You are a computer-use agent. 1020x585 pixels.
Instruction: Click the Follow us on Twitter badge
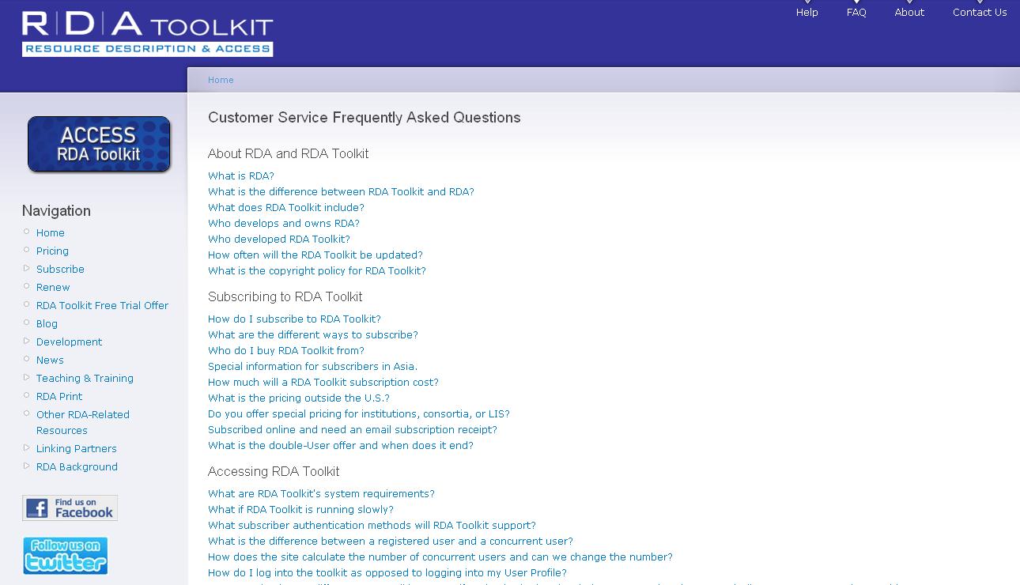point(65,556)
